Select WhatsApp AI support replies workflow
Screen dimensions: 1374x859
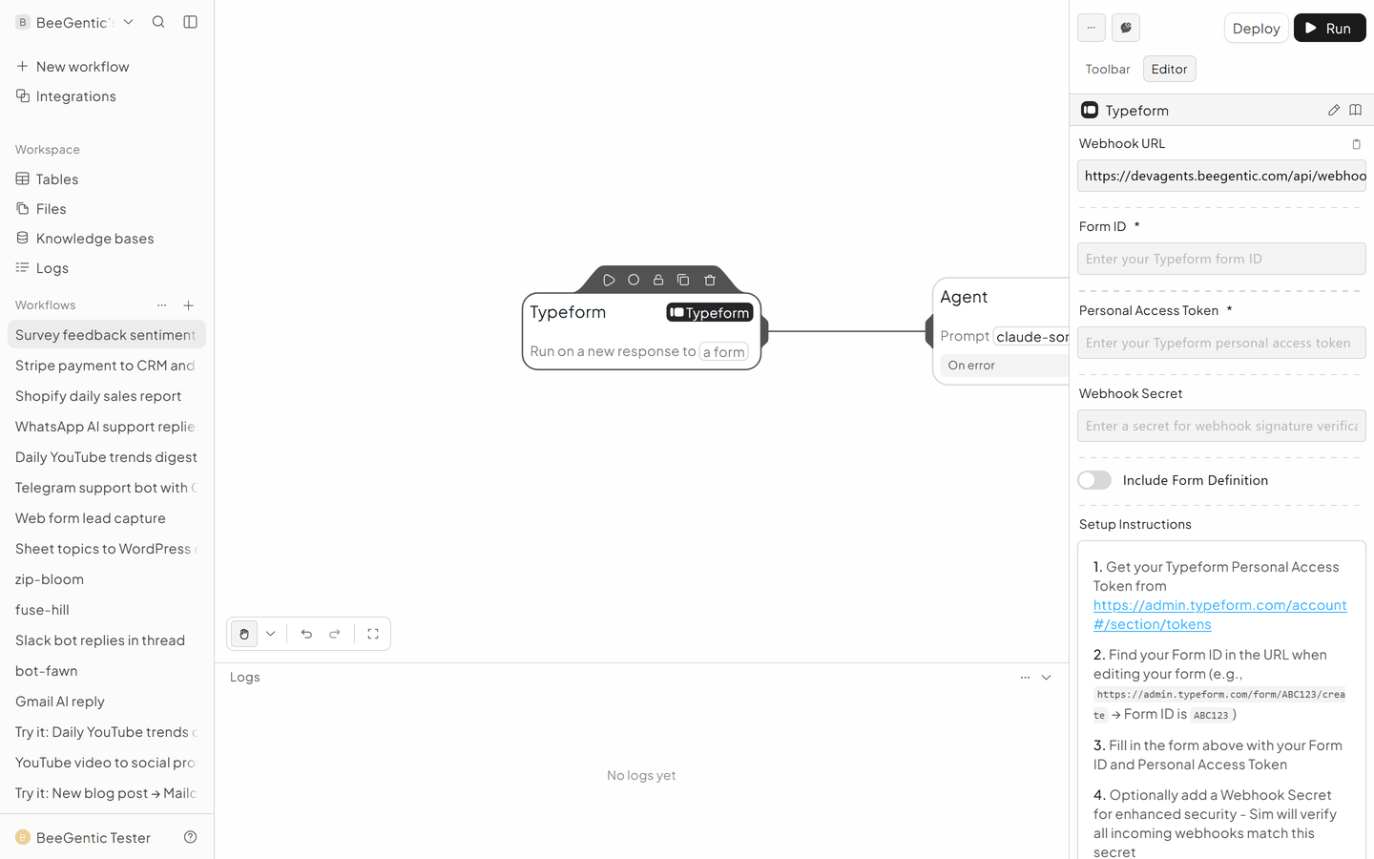107,427
